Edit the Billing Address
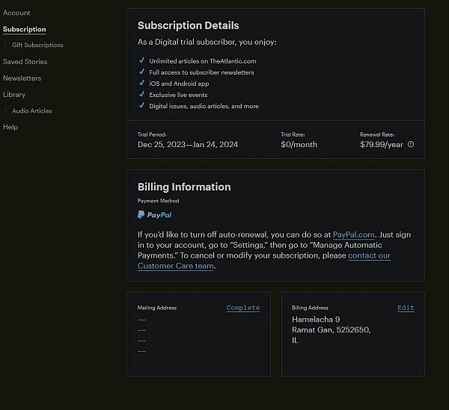449x410 pixels. coord(406,308)
